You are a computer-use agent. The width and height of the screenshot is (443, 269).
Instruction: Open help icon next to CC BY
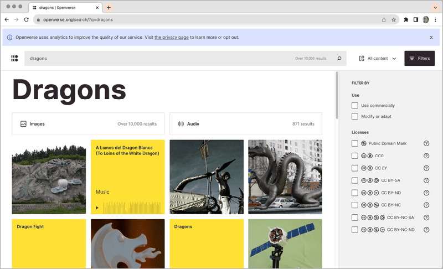click(426, 168)
